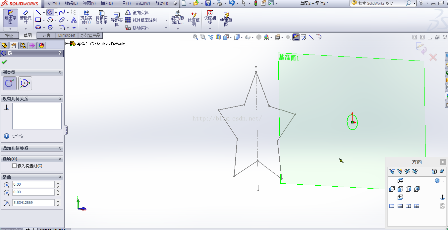This screenshot has width=448, height=230.
Task: Click the 移动实体 Move Entities button
Action: tap(137, 28)
